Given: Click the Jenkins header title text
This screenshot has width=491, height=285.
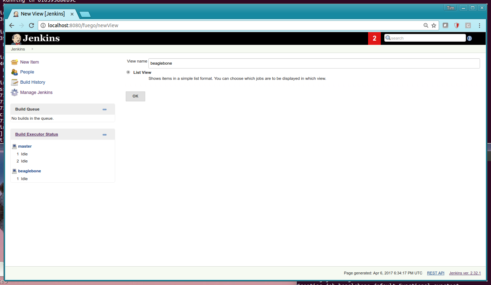Looking at the screenshot, I should (41, 38).
